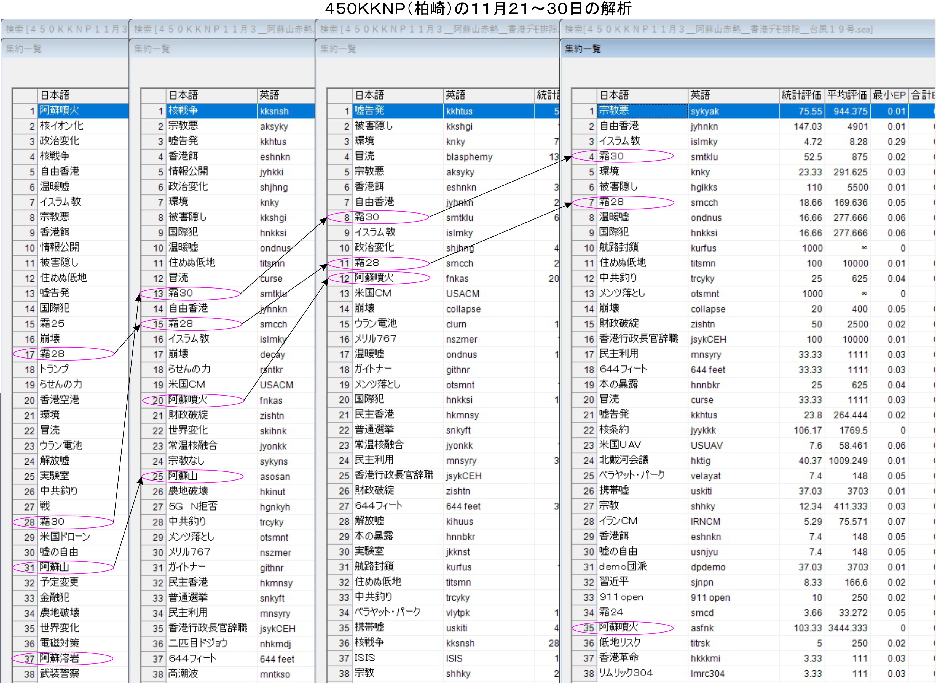Select the 集約一覧 tab in leftmost window
The width and height of the screenshot is (936, 683).
point(23,49)
